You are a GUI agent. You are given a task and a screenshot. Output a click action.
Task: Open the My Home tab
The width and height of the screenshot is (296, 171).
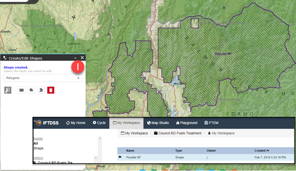click(76, 123)
